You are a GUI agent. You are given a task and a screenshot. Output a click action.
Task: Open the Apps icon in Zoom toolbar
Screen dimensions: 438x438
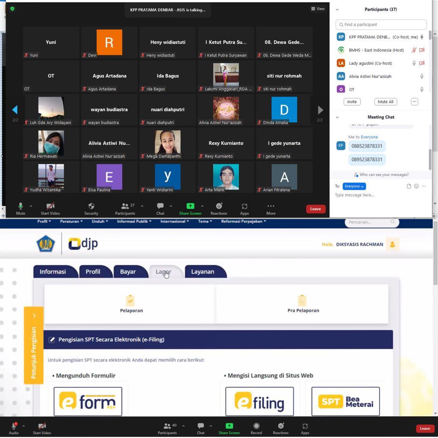244,206
